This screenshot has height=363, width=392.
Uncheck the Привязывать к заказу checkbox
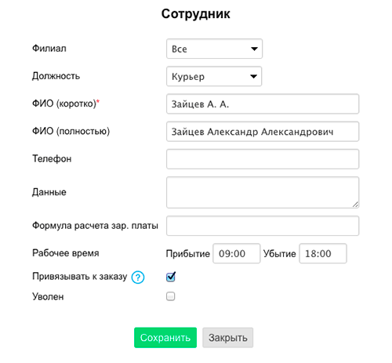click(x=171, y=277)
